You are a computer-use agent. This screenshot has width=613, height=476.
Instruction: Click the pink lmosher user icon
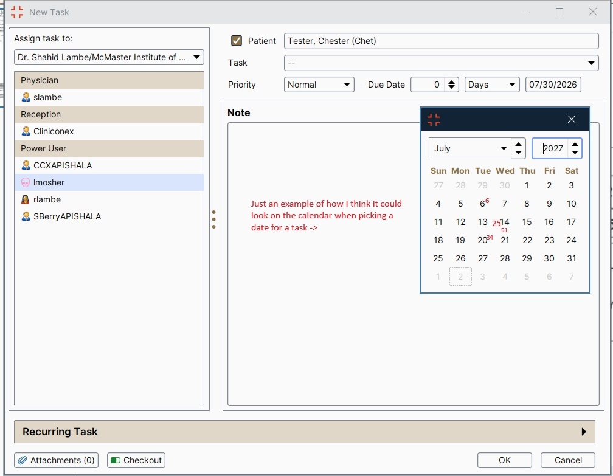click(x=26, y=182)
